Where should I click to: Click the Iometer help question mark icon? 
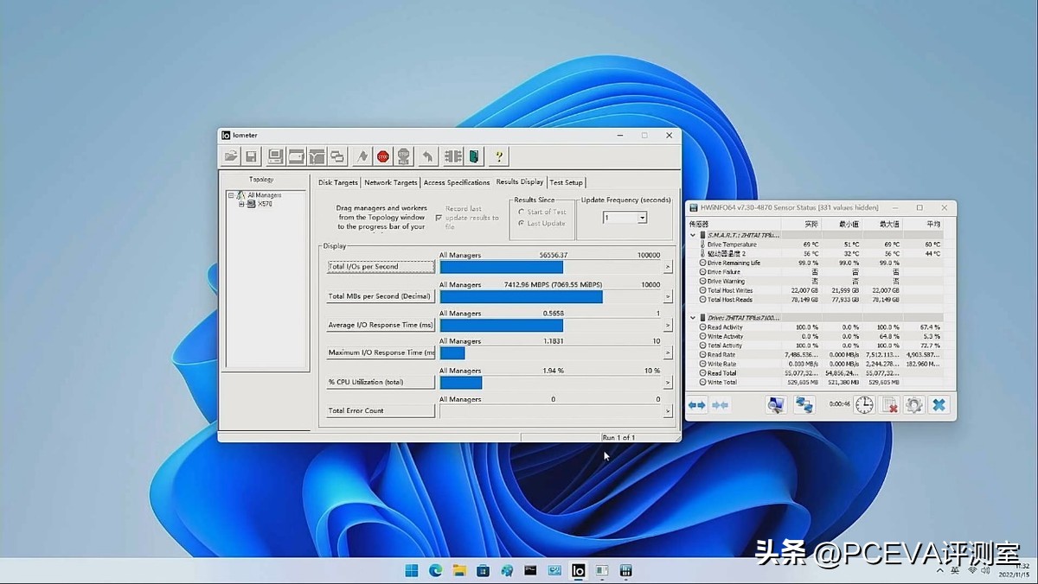tap(498, 156)
